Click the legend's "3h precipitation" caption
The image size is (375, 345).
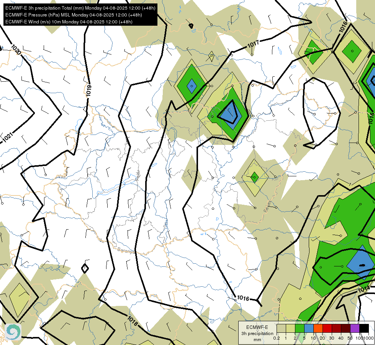[x=257, y=333]
